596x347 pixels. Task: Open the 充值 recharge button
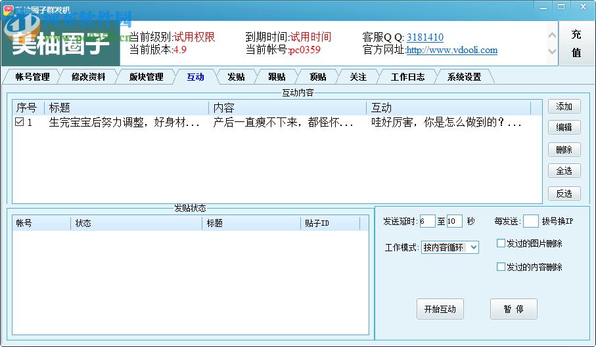click(576, 43)
